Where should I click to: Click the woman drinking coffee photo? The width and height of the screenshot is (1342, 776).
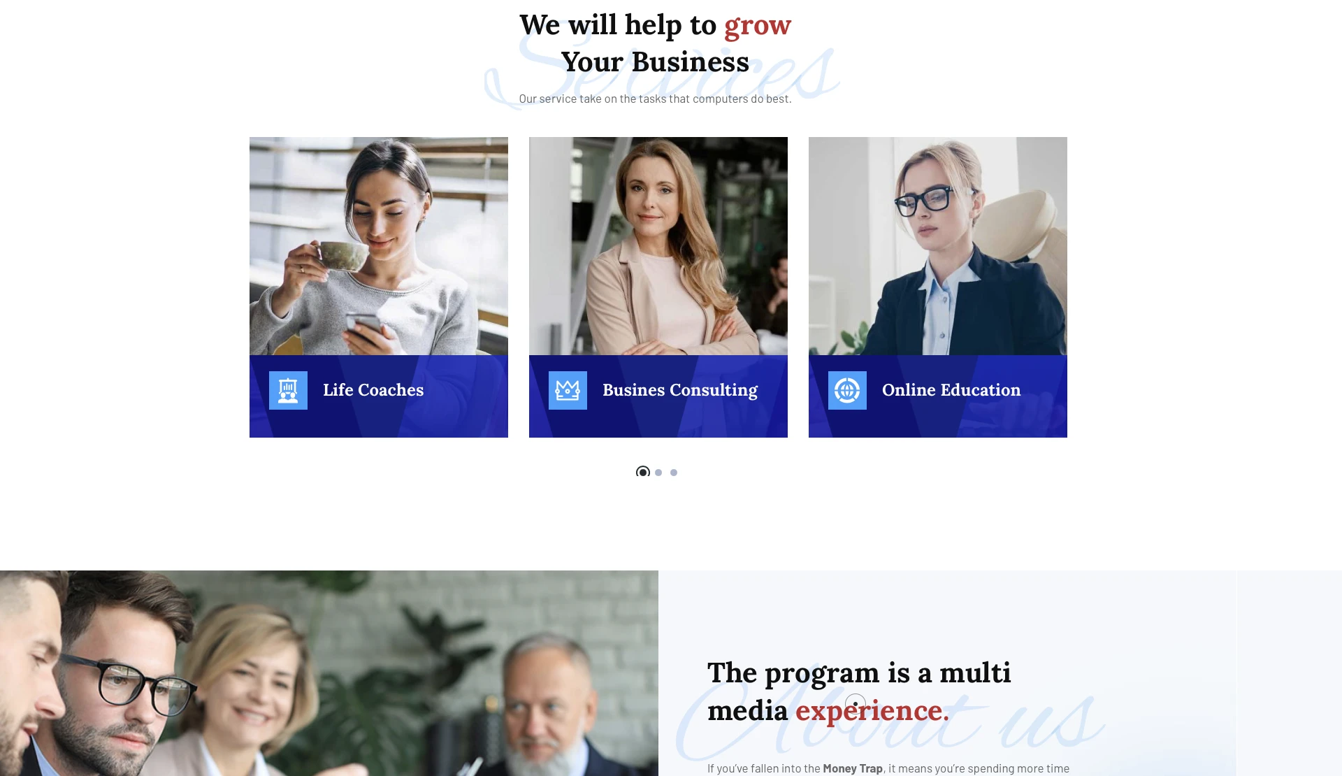[x=379, y=246]
